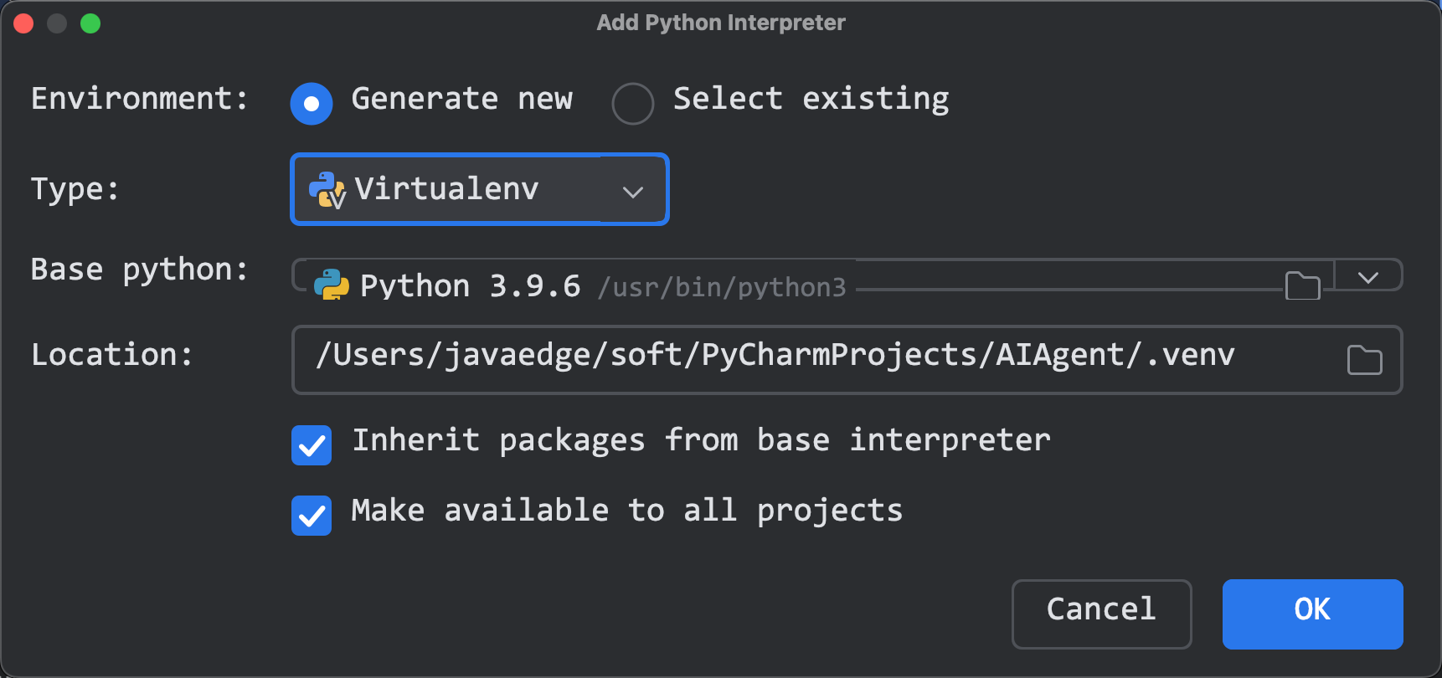Click the Virtualenv icon in Type field
1442x678 pixels.
[x=327, y=190]
